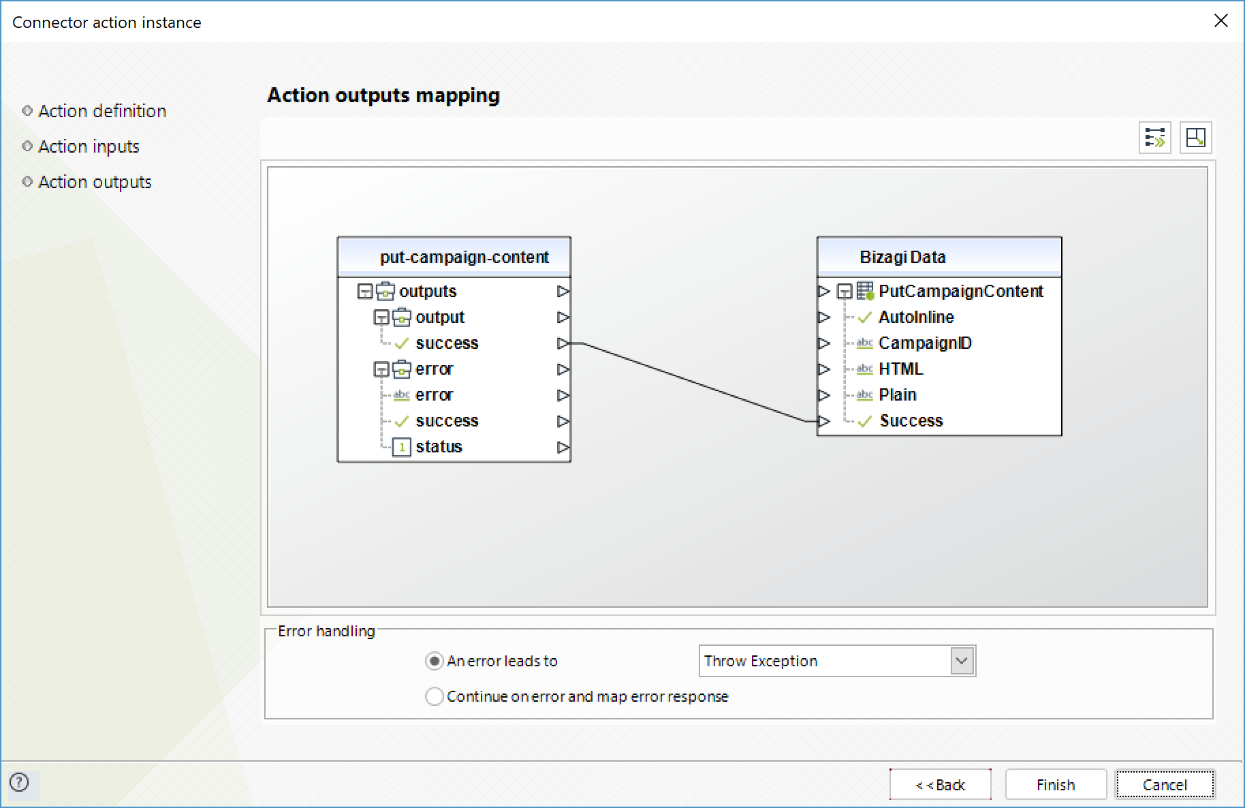
Task: Click the connector arrow of error string row
Action: click(563, 395)
